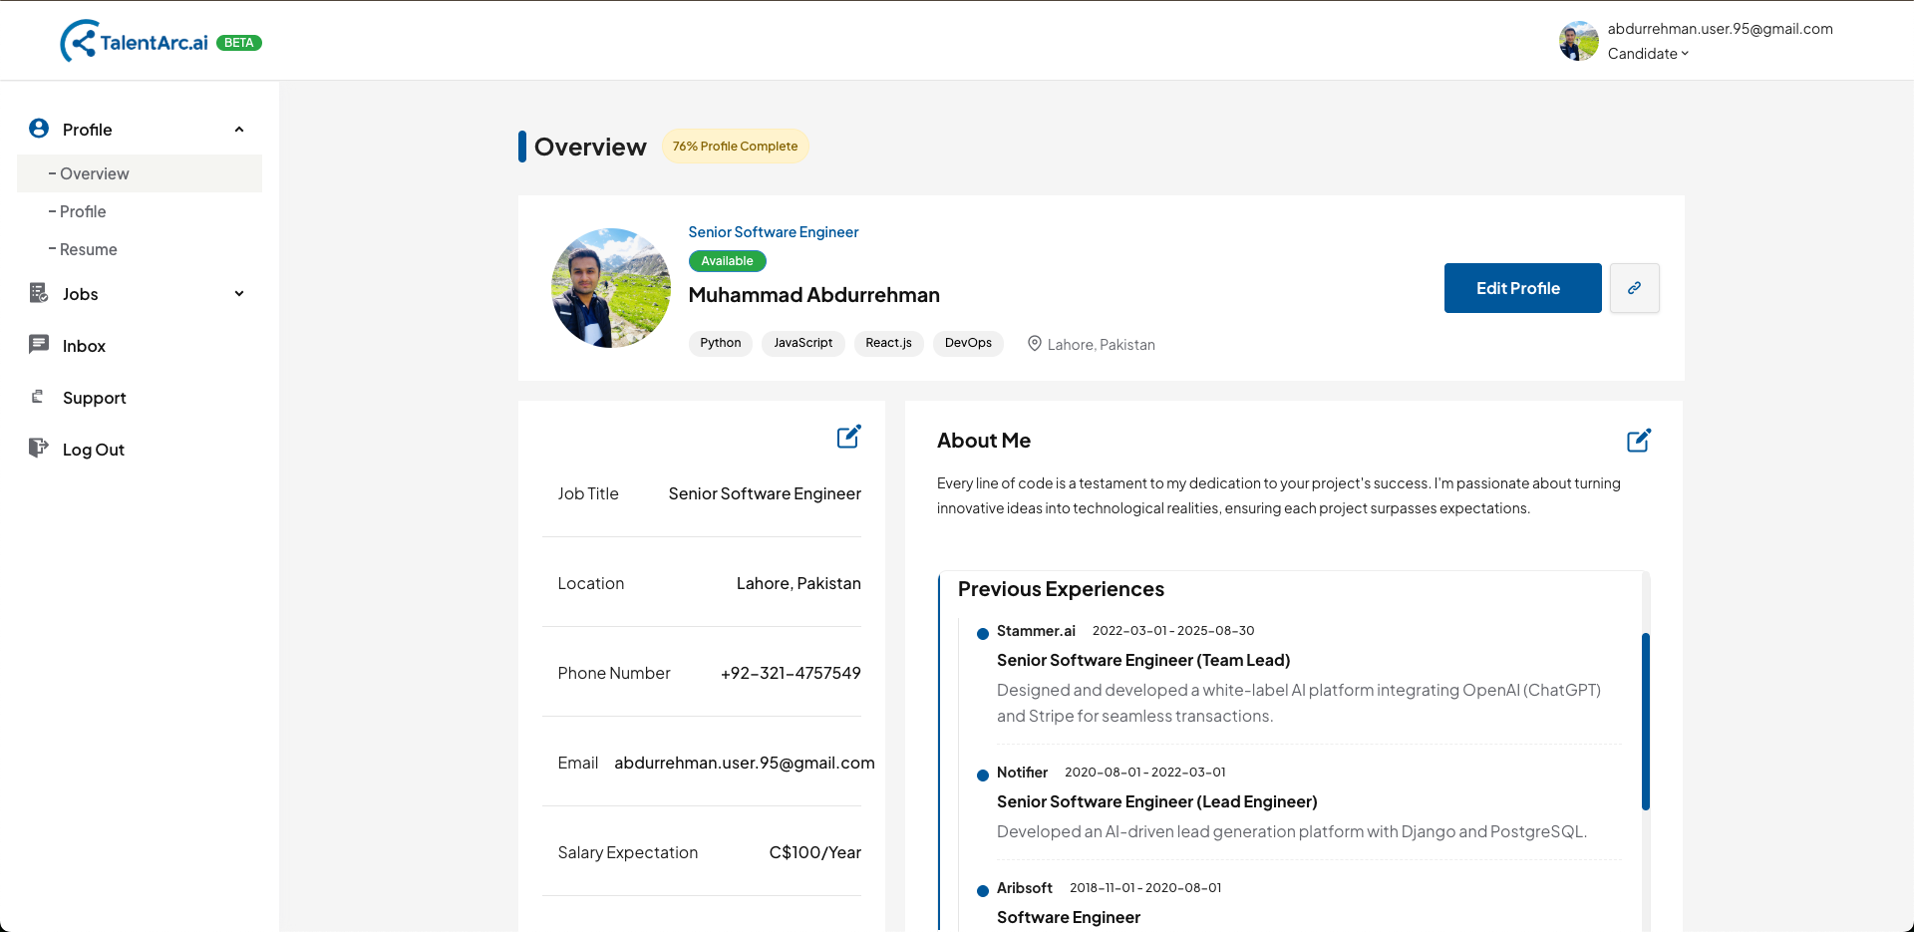Click the About Me edit pencil icon
This screenshot has width=1914, height=932.
coord(1639,440)
